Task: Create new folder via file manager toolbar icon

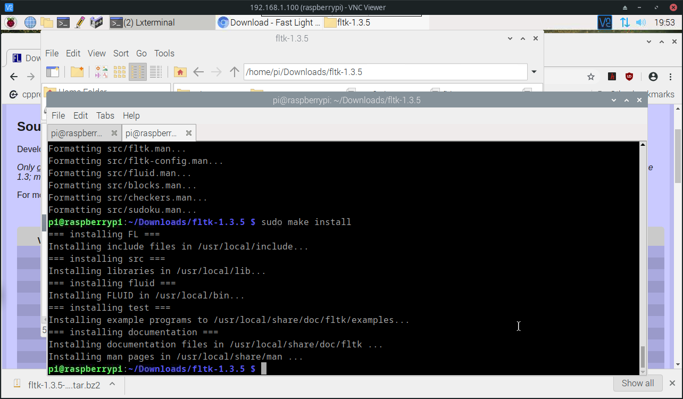Action: click(77, 72)
